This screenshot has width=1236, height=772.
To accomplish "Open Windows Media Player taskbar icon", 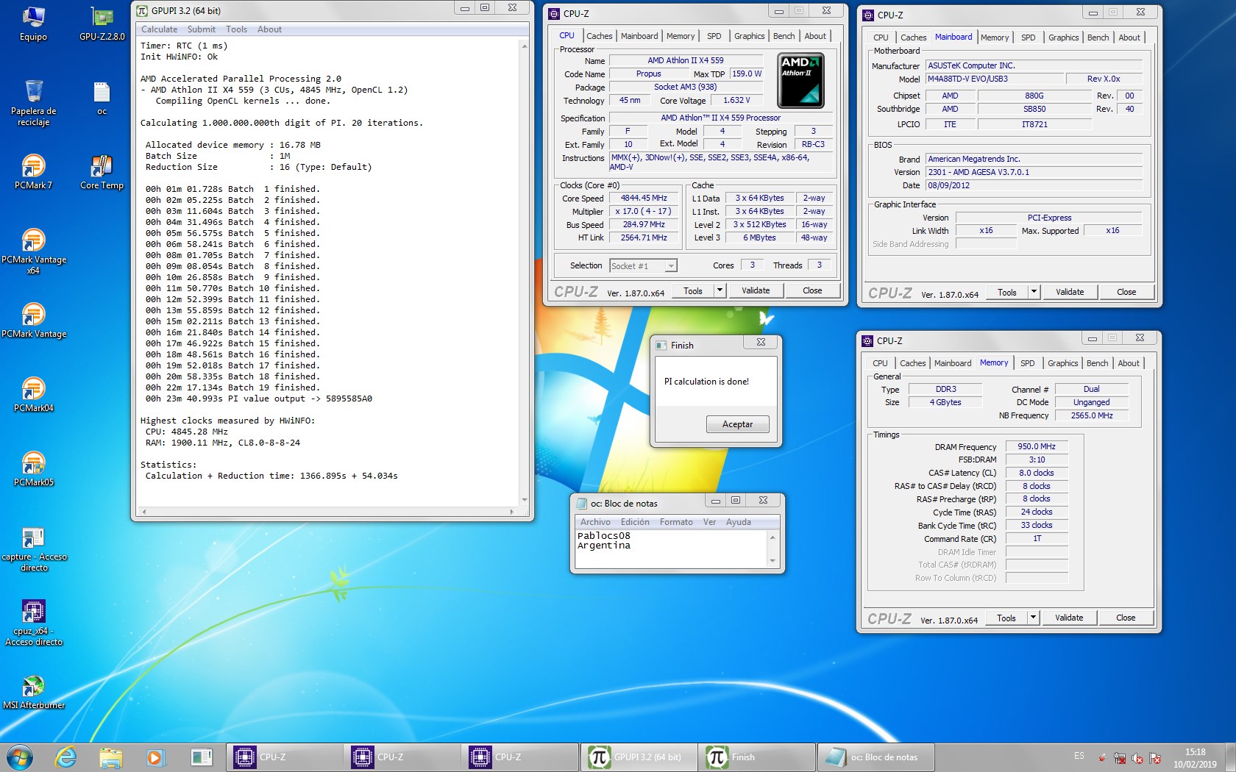I will click(154, 757).
